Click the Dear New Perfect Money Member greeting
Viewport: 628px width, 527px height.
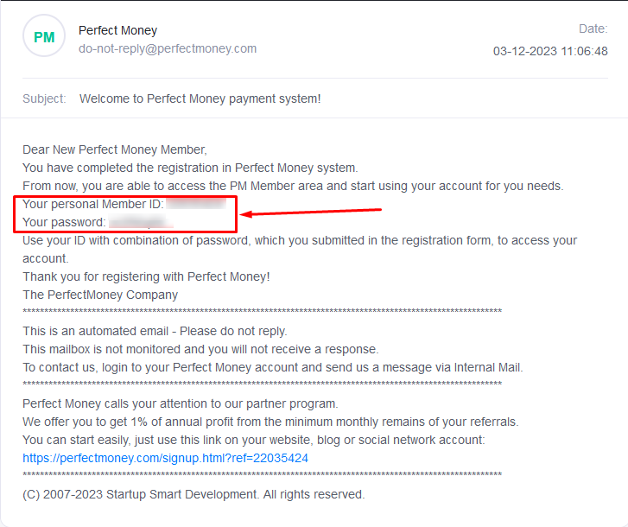point(115,149)
